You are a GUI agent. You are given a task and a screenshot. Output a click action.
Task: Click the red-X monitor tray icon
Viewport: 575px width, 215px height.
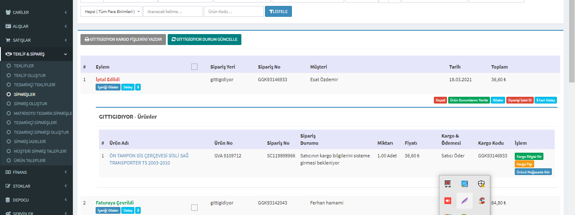448,184
